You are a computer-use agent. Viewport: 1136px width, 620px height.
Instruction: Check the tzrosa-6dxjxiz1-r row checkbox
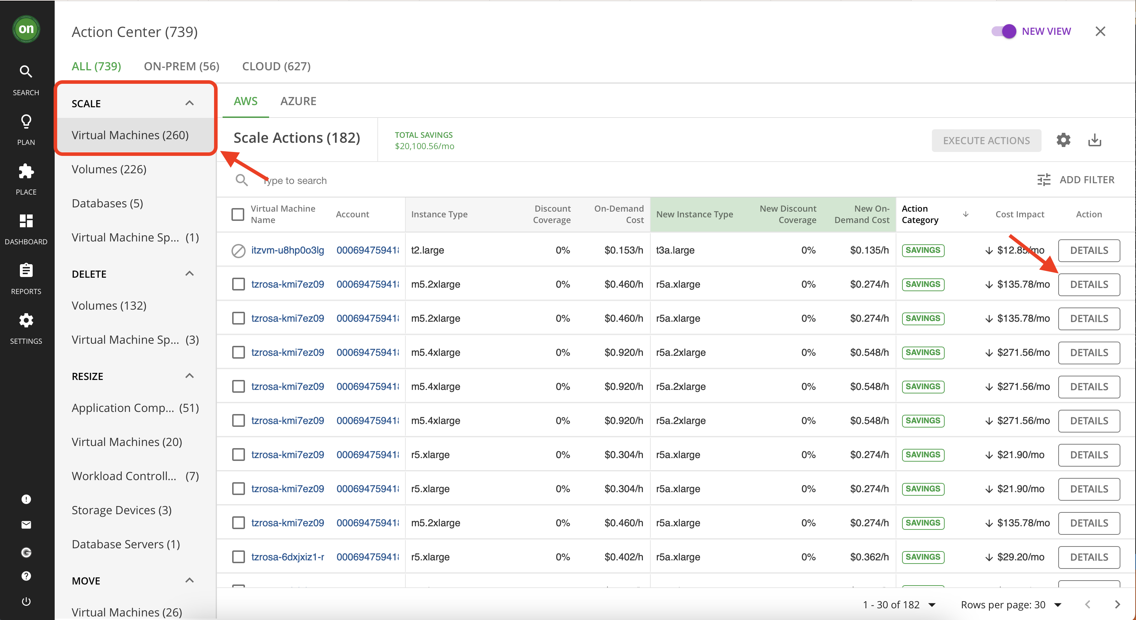click(239, 557)
